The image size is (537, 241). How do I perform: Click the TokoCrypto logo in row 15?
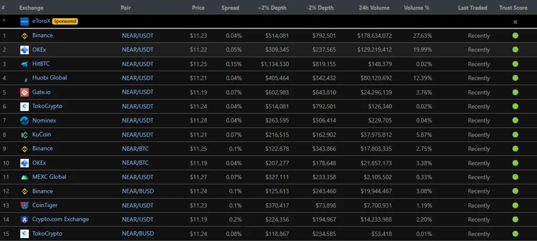(24, 234)
